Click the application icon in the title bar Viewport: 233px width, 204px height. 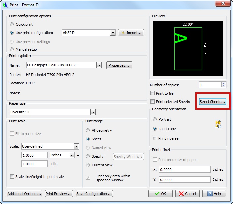(x=5, y=5)
